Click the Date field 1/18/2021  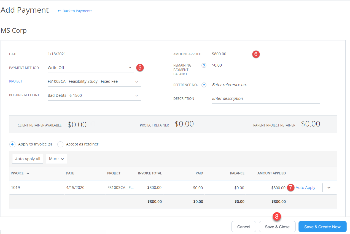coord(80,54)
